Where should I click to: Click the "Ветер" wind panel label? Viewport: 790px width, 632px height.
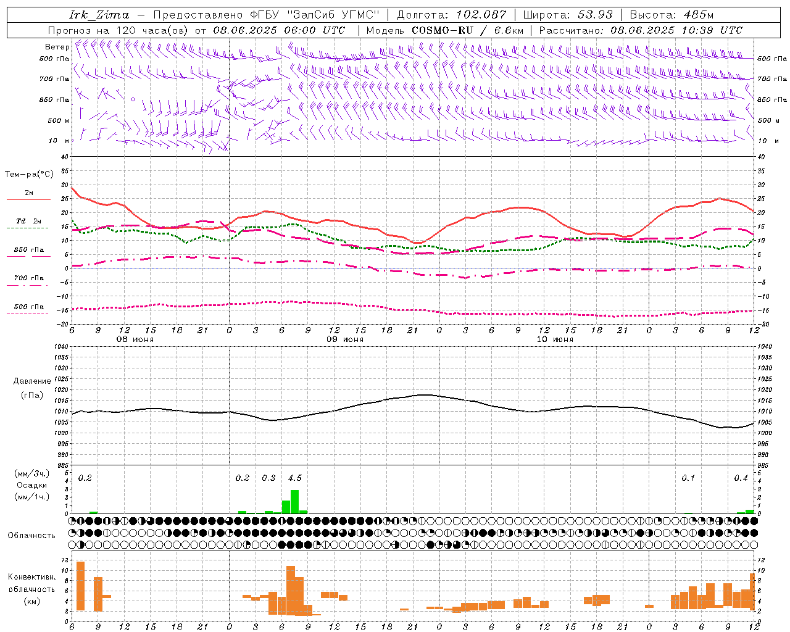[x=57, y=47]
